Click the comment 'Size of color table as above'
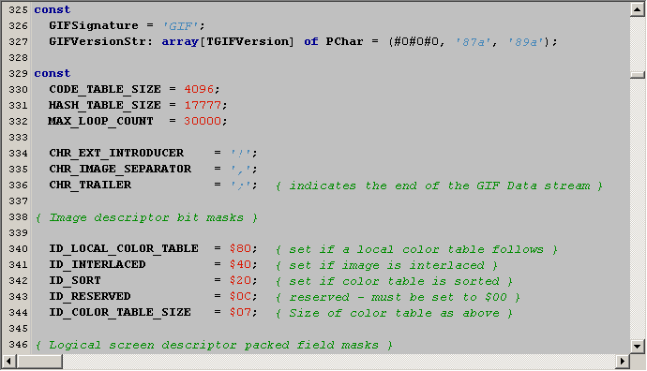Image resolution: width=647 pixels, height=371 pixels. point(394,313)
